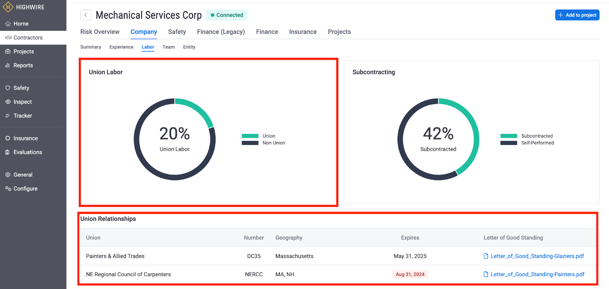
Task: Select the Tracker checkmark icon
Action: point(8,116)
